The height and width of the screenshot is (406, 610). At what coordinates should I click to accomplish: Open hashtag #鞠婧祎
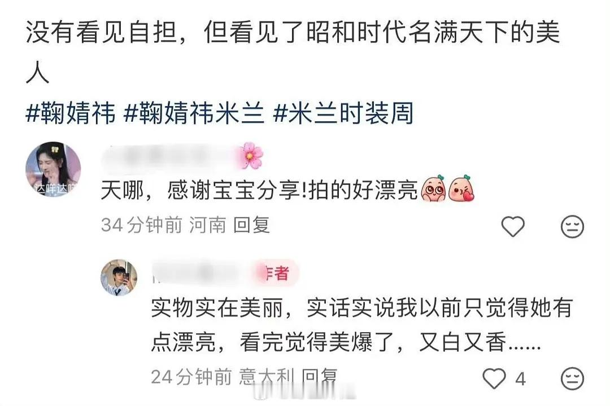pos(71,113)
